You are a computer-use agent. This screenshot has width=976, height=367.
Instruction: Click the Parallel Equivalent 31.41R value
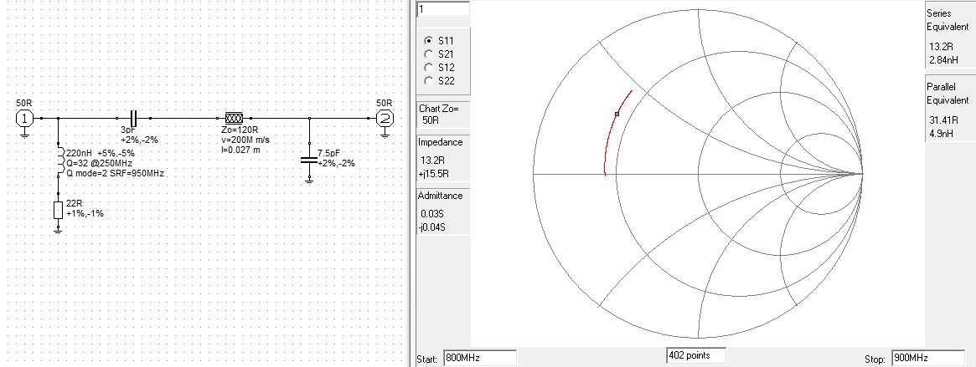pos(943,120)
